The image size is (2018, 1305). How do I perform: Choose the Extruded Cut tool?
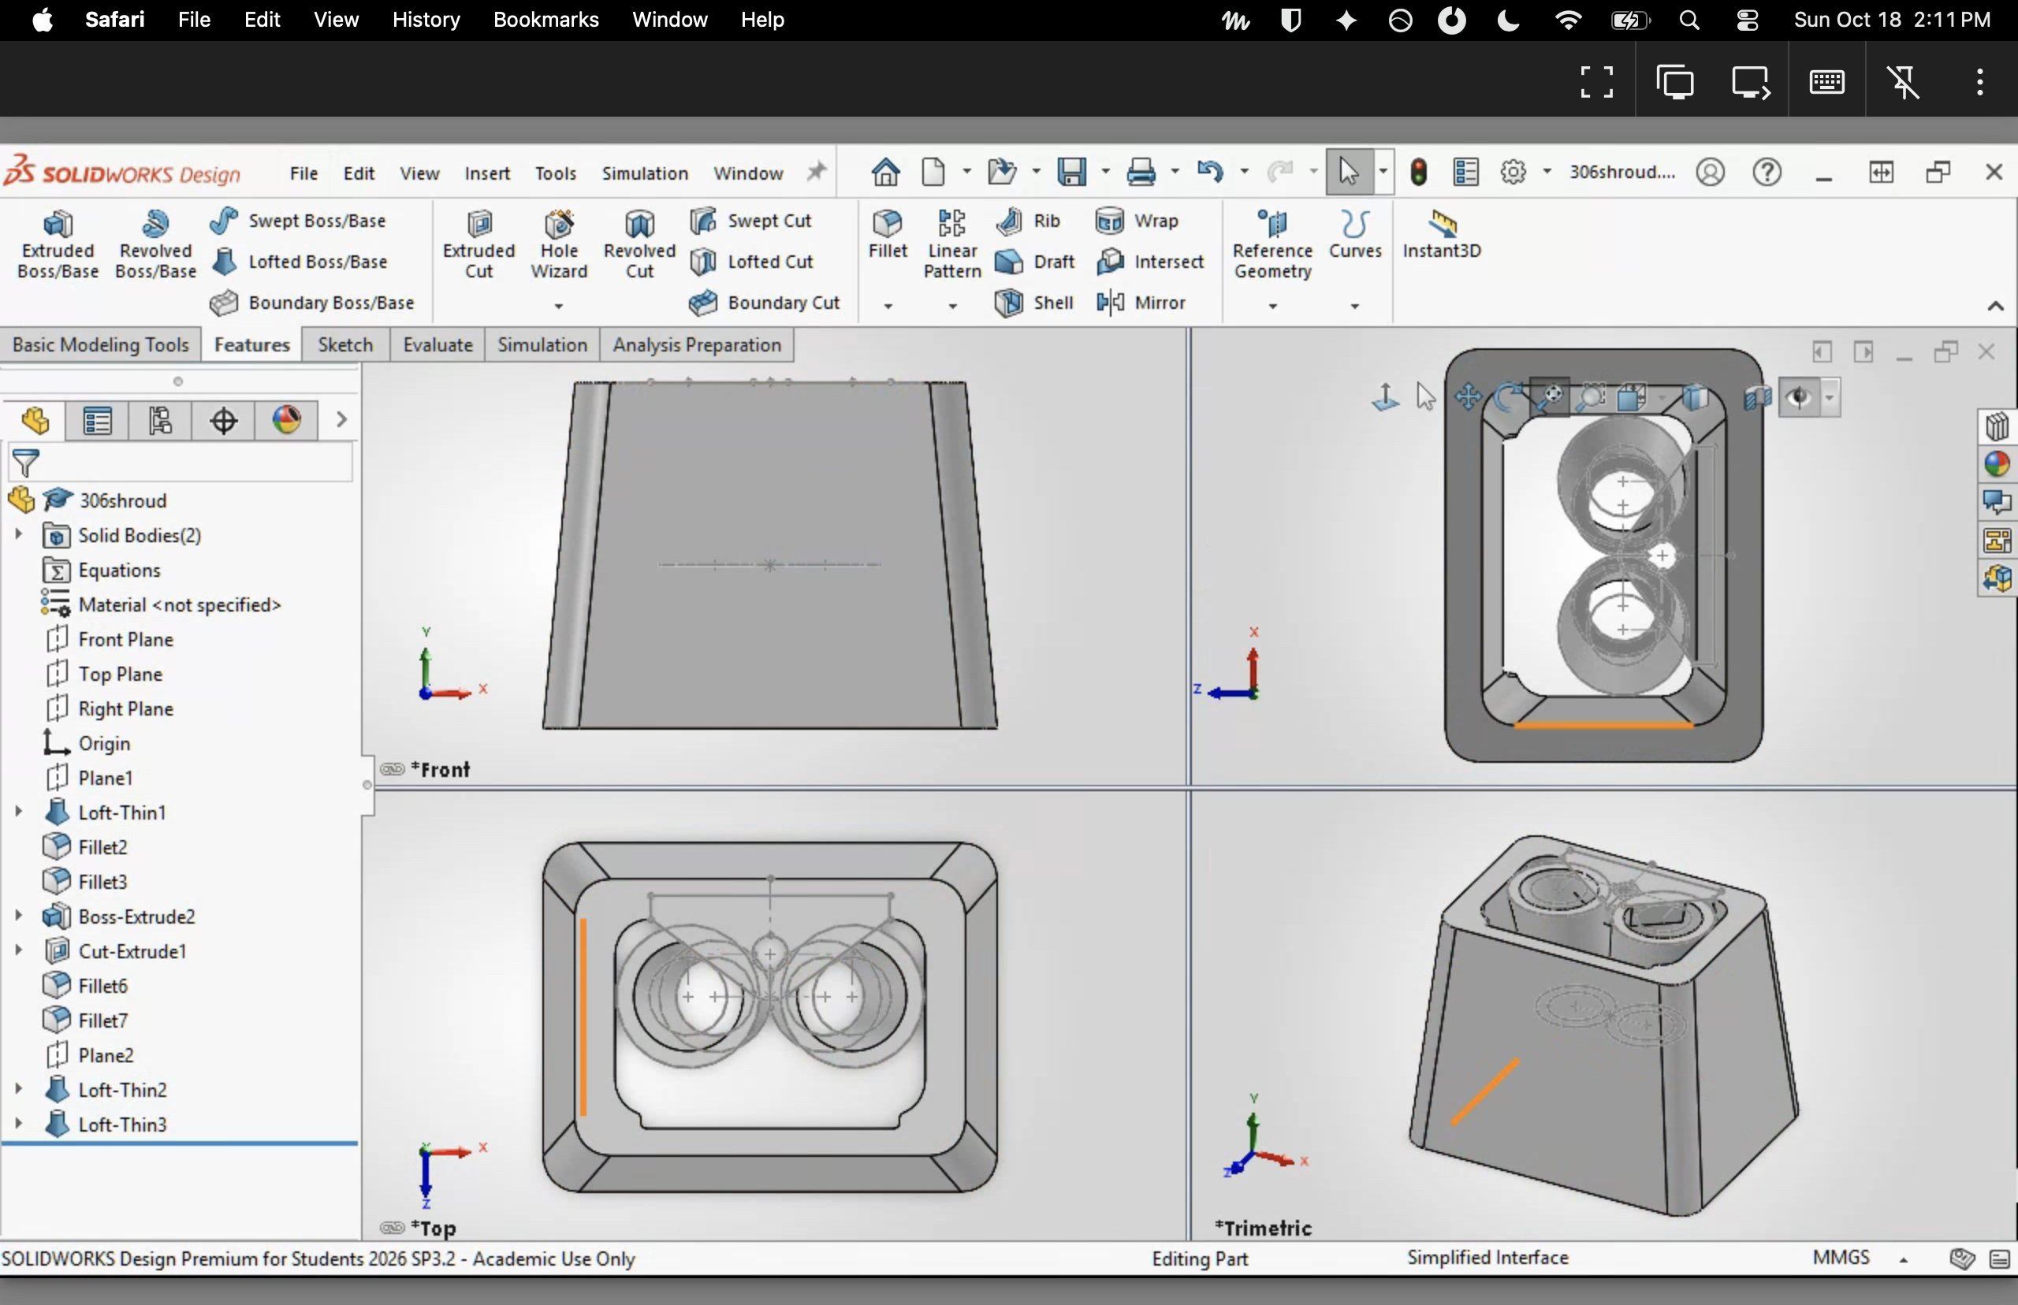click(478, 244)
